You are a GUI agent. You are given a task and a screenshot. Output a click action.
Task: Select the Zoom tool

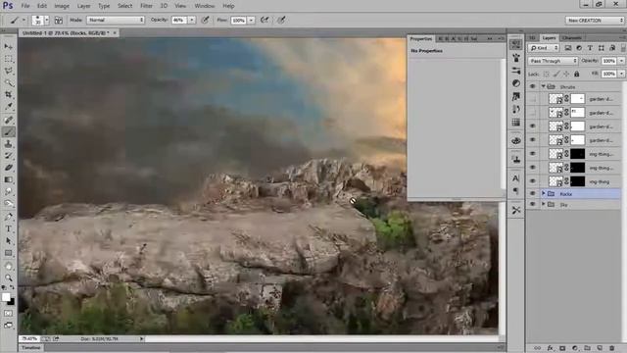tap(9, 277)
